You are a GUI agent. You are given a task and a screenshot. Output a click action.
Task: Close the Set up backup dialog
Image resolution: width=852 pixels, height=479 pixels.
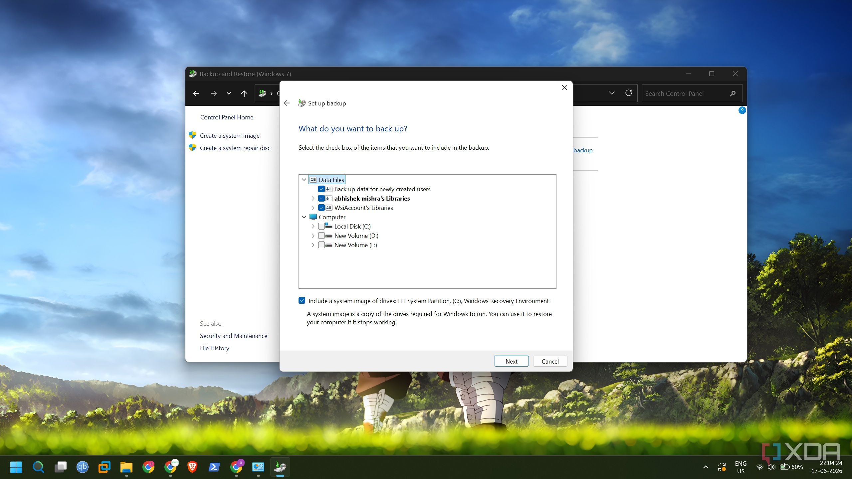click(x=564, y=87)
